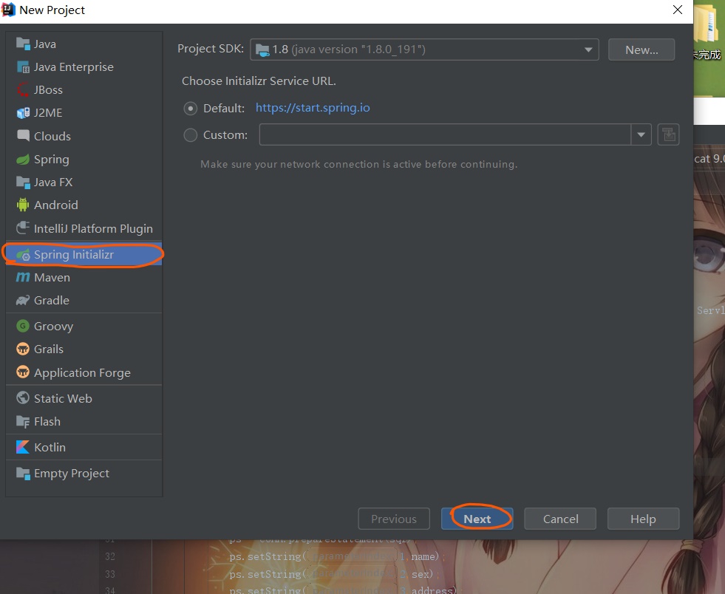Close the New Project dialog
725x594 pixels.
click(678, 10)
